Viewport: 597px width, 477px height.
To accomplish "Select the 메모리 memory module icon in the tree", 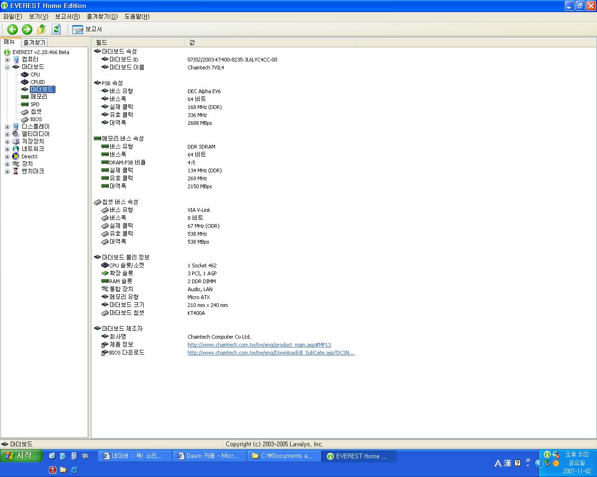I will point(25,97).
